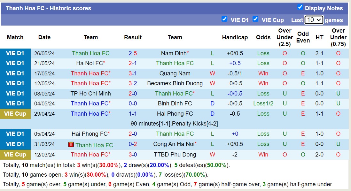Uncheck the VIE Cup filter
351x191 pixels.
point(255,19)
